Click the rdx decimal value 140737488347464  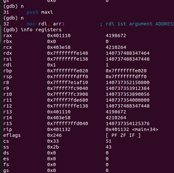[x=127, y=53]
